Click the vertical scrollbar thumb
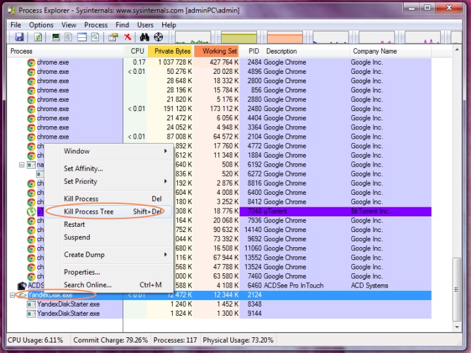The width and height of the screenshot is (471, 353). pos(457,290)
